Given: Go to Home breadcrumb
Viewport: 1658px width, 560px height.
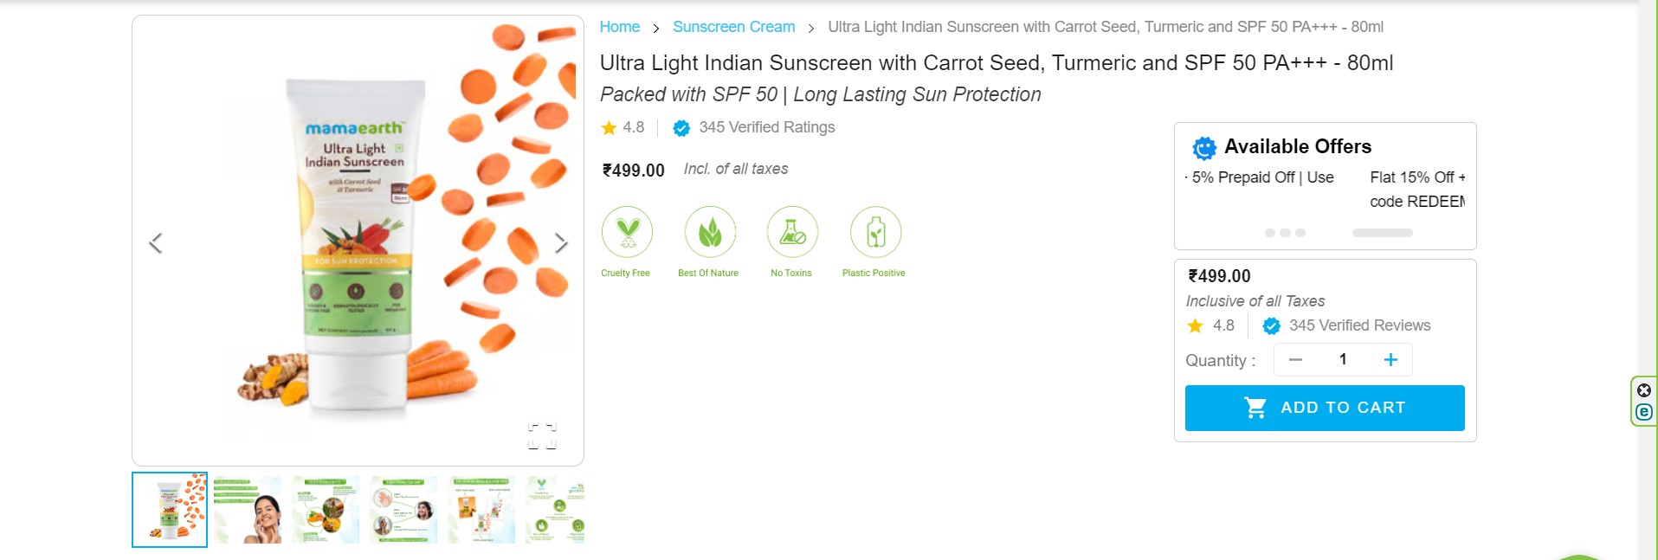Looking at the screenshot, I should click(620, 27).
